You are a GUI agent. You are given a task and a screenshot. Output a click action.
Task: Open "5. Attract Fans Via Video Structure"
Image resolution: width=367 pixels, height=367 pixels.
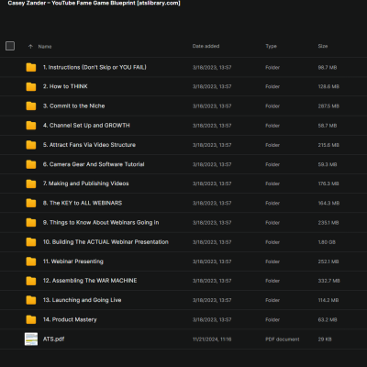click(89, 145)
